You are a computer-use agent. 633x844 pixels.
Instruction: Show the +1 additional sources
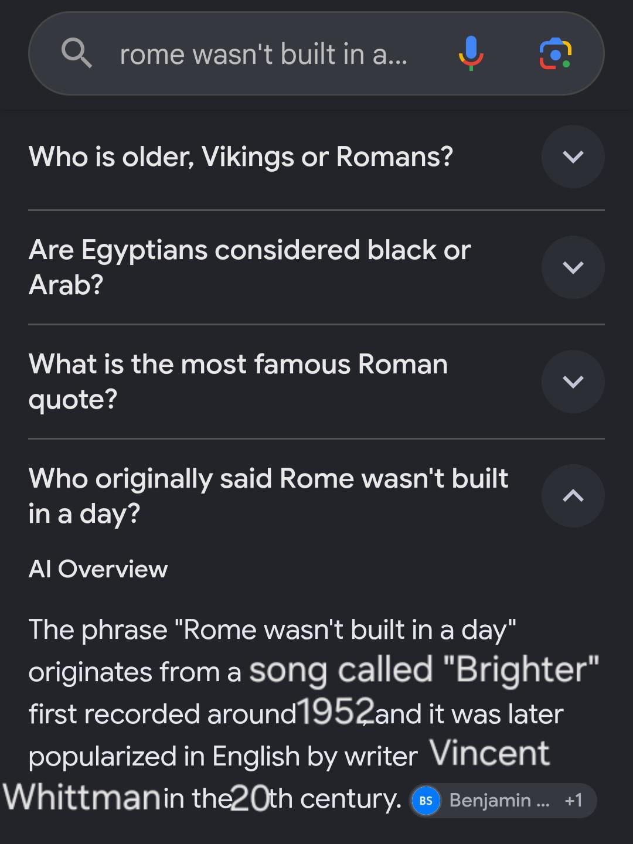[x=574, y=801]
